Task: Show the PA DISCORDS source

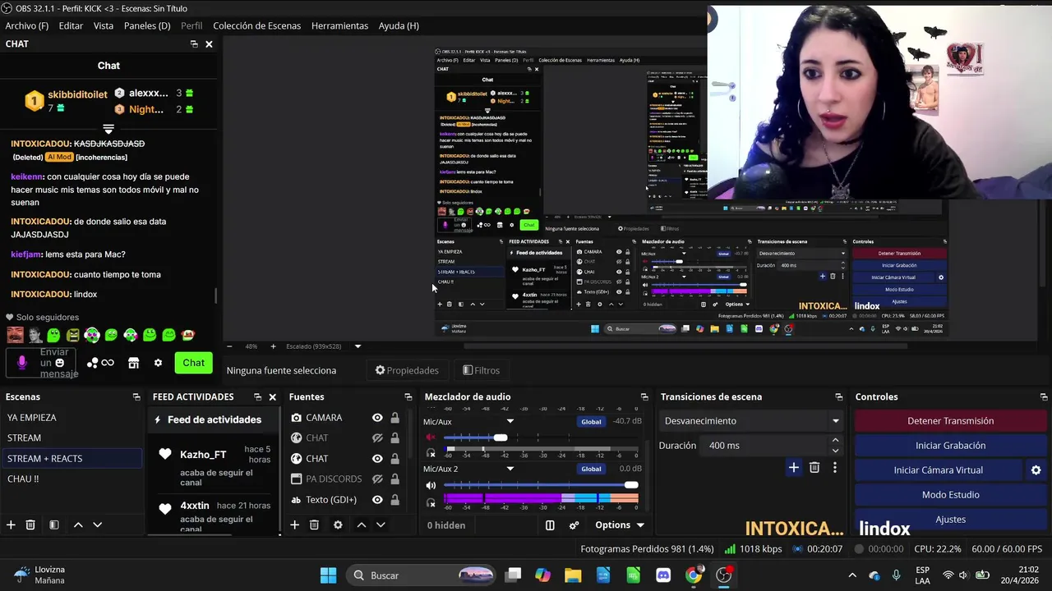Action: [377, 479]
